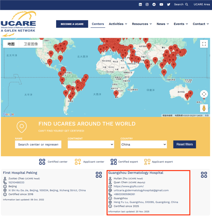Switch map to 卫星图像 satellite view
212x217 pixels.
(31, 44)
